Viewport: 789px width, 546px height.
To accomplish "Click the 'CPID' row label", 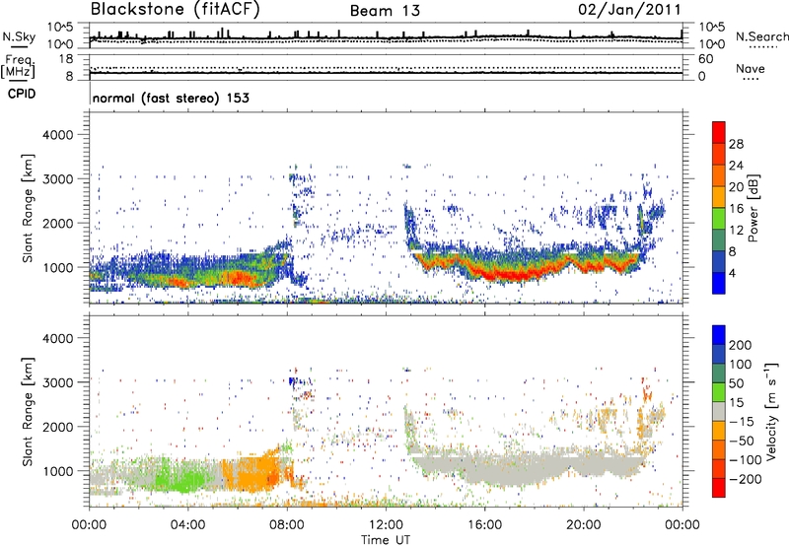I will click(x=22, y=94).
